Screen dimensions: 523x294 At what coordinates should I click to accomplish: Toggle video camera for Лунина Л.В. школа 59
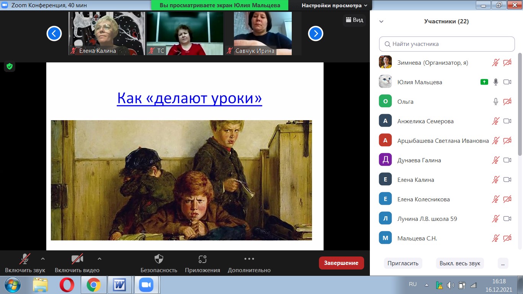pos(507,219)
